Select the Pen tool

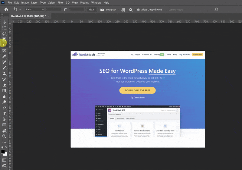[4, 108]
